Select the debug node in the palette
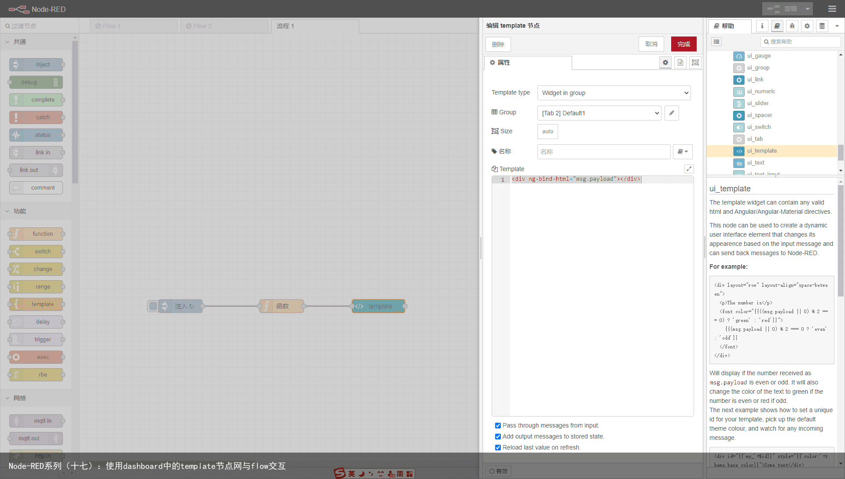The height and width of the screenshot is (479, 845). pyautogui.click(x=37, y=82)
